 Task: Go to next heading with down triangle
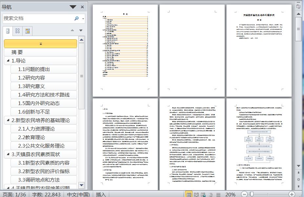pyautogui.click(x=81, y=30)
